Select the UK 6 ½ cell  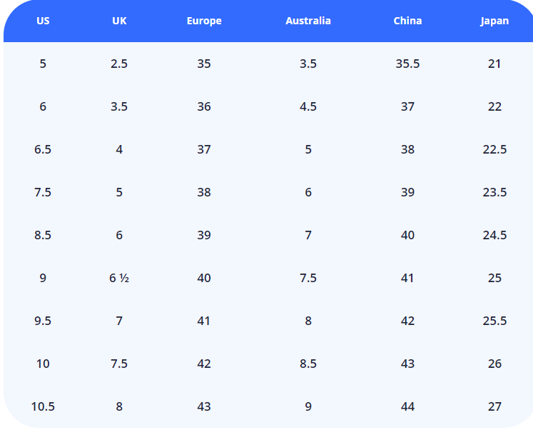(119, 278)
